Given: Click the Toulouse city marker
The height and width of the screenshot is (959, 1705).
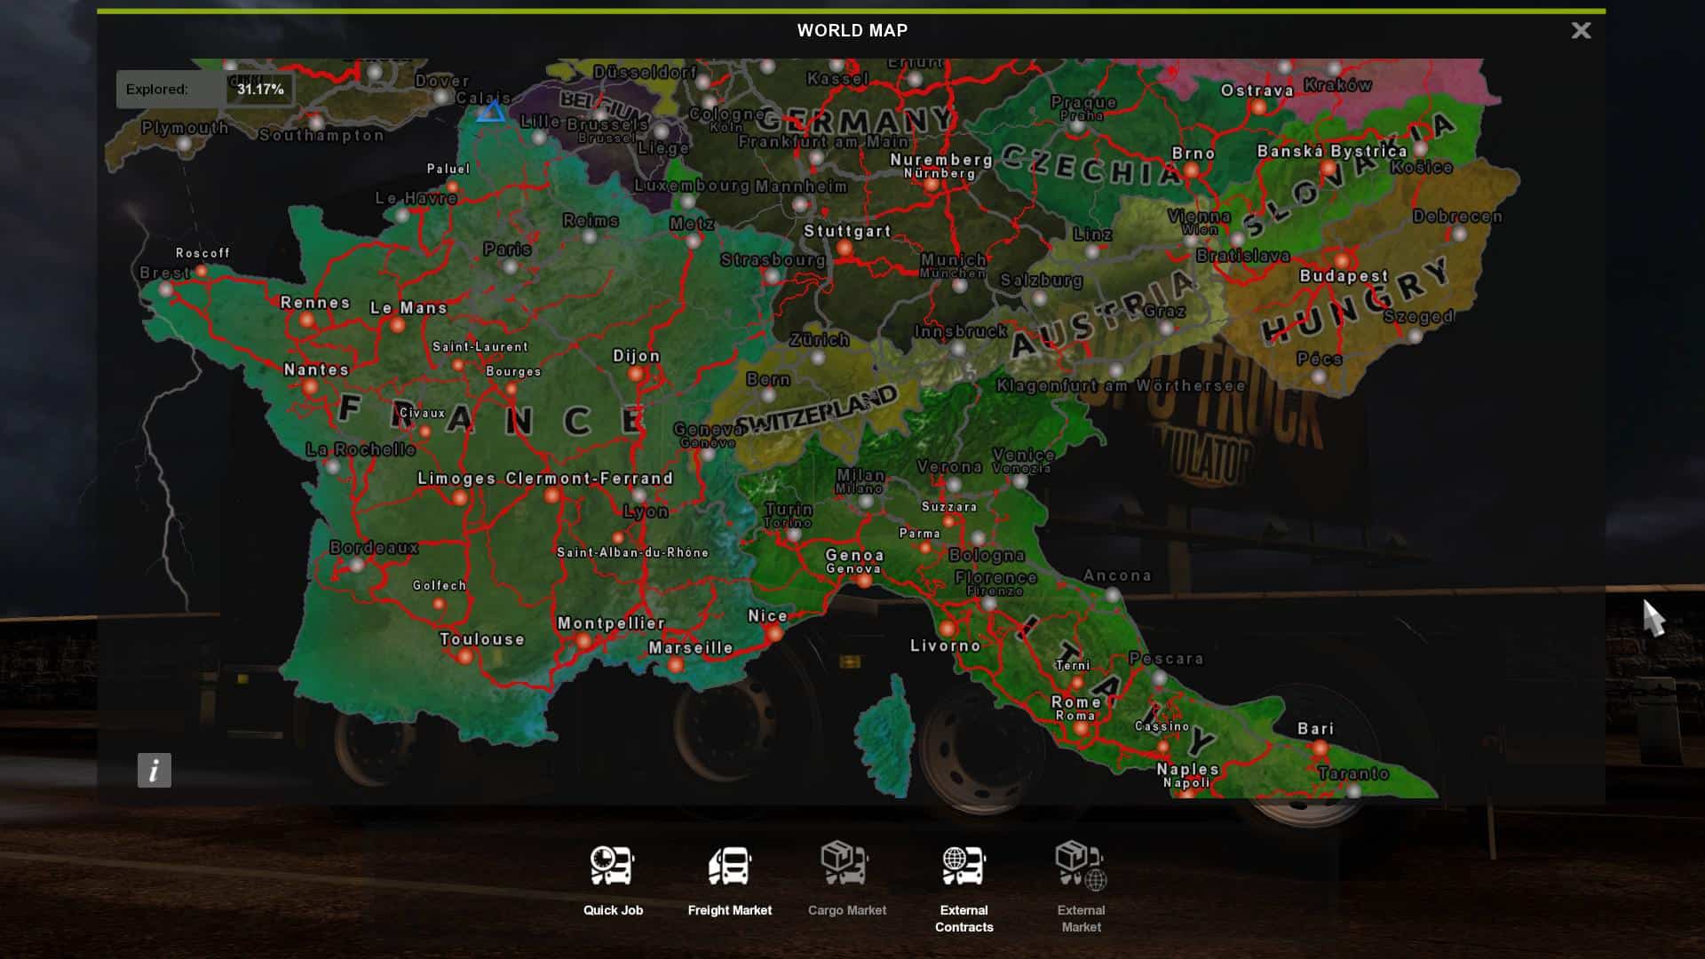Looking at the screenshot, I should pyautogui.click(x=465, y=657).
